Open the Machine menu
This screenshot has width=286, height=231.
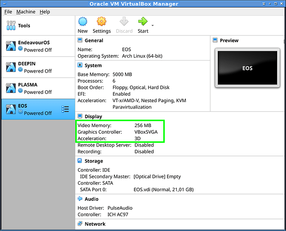coord(25,12)
